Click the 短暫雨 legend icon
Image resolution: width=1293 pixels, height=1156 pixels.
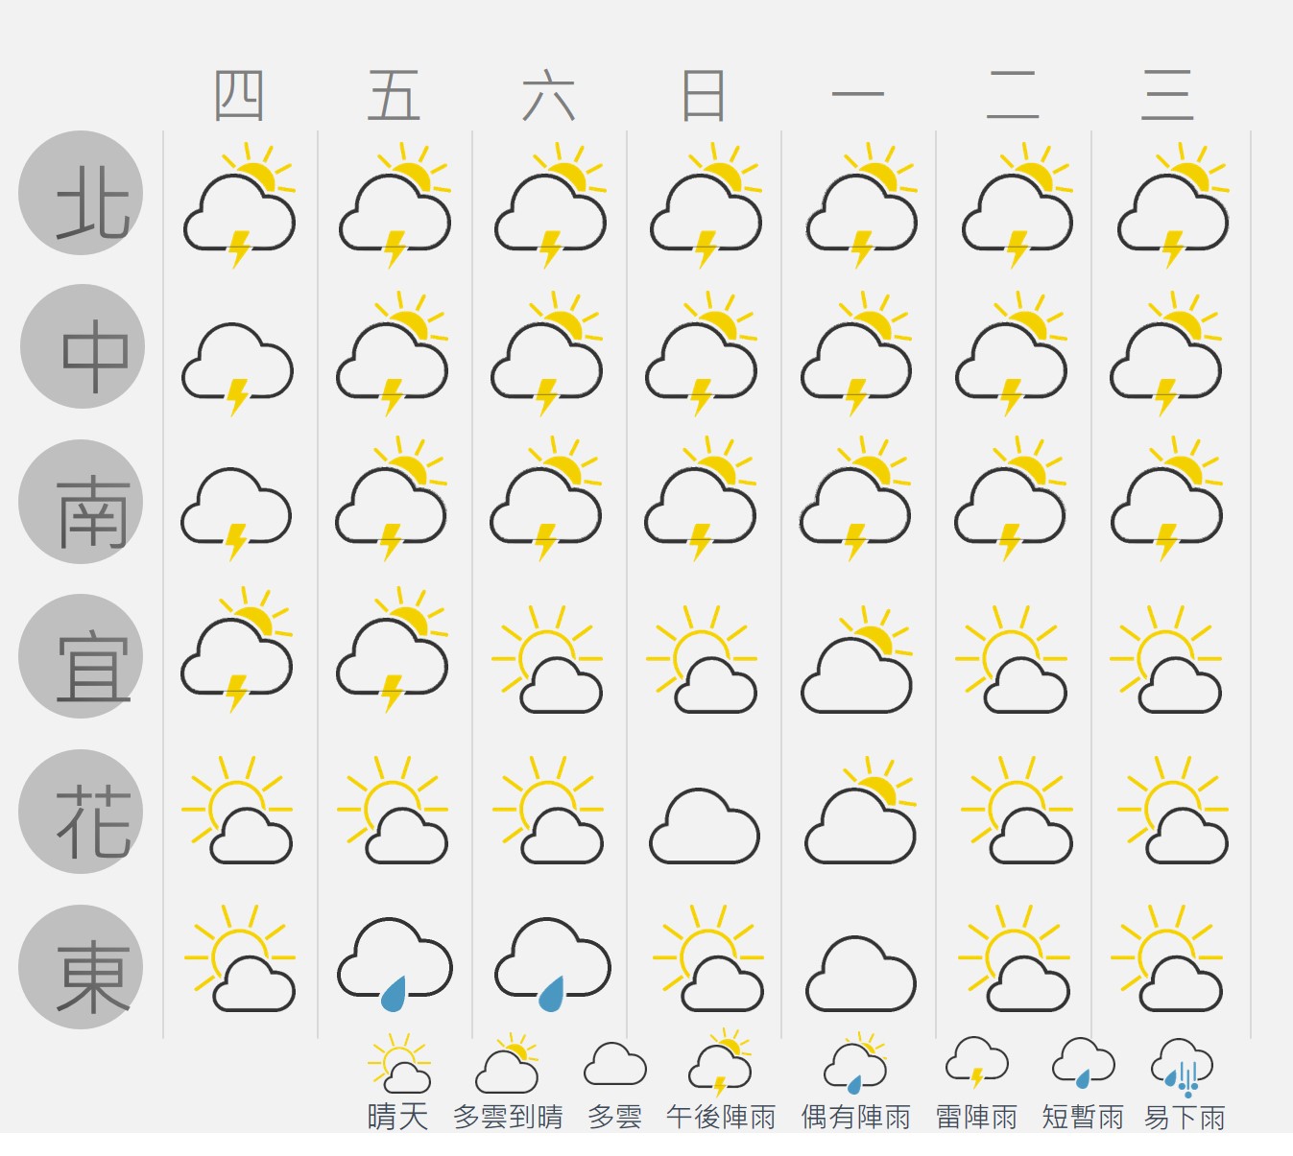(x=1084, y=1063)
